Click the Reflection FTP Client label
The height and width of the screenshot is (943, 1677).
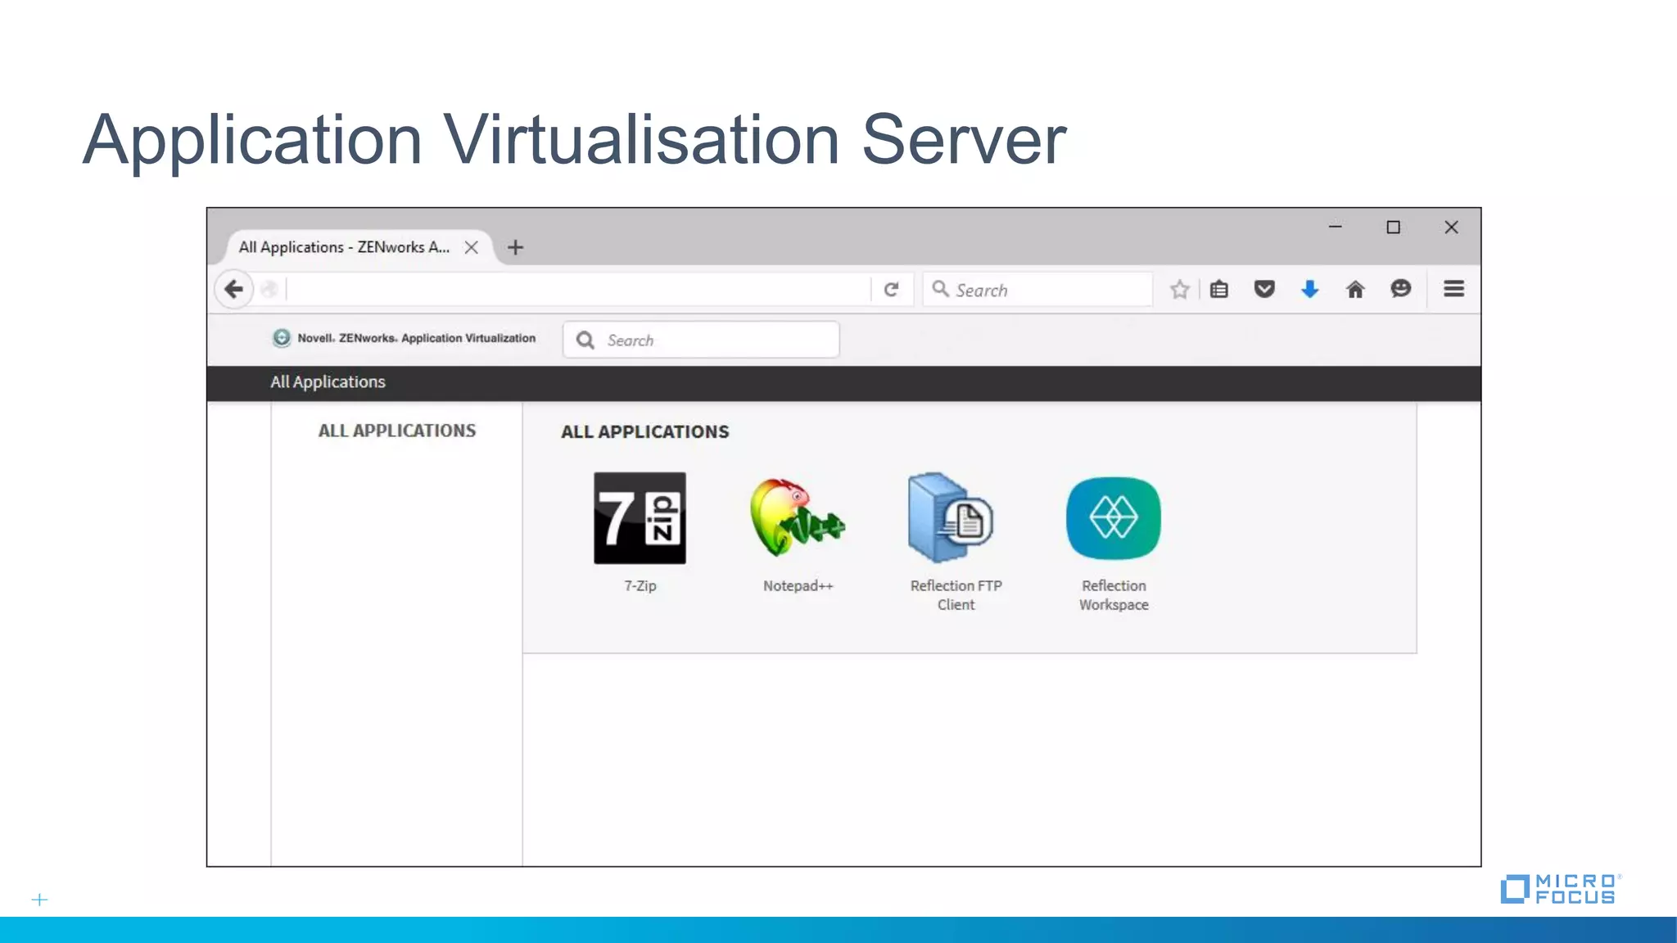[x=956, y=595]
